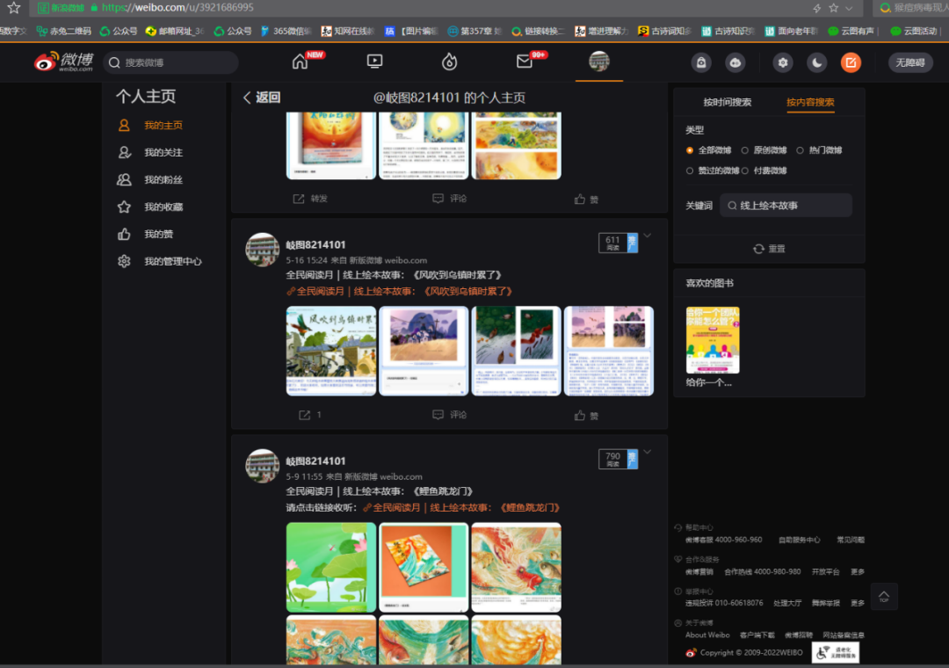Click the 790 阅读 promote badge

click(618, 459)
